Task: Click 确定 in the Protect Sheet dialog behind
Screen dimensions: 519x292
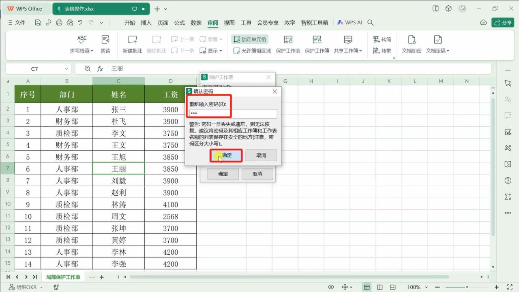Action: (x=223, y=174)
